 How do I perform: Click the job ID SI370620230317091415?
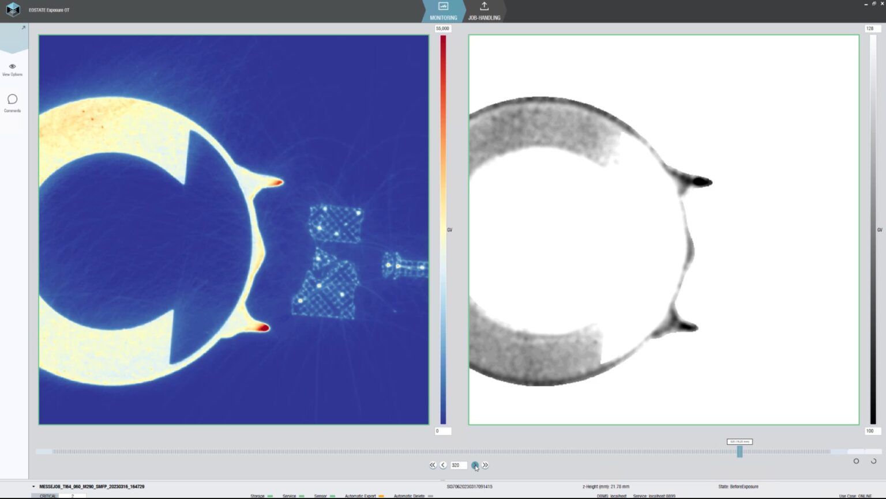pos(470,487)
